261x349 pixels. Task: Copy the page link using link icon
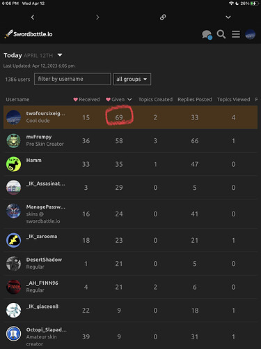point(163,17)
